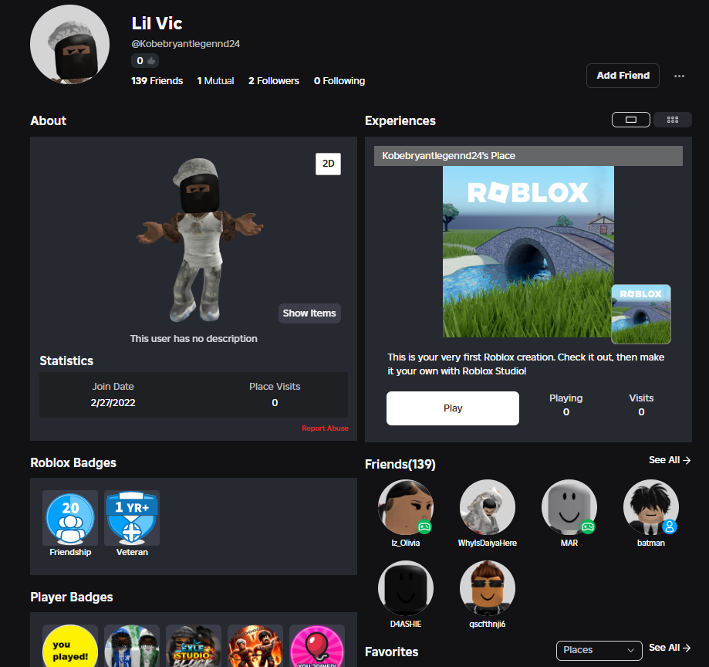Image resolution: width=709 pixels, height=667 pixels.
Task: Click the Add Friend button
Action: click(x=623, y=76)
